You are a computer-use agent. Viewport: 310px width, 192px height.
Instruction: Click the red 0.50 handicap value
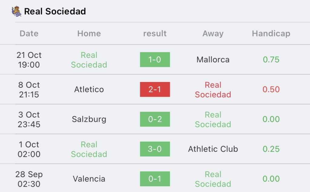click(271, 90)
